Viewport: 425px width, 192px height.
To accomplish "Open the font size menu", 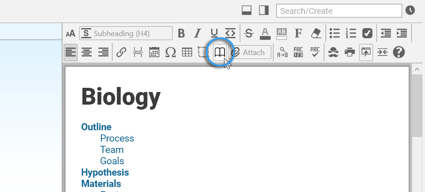I will pos(71,34).
